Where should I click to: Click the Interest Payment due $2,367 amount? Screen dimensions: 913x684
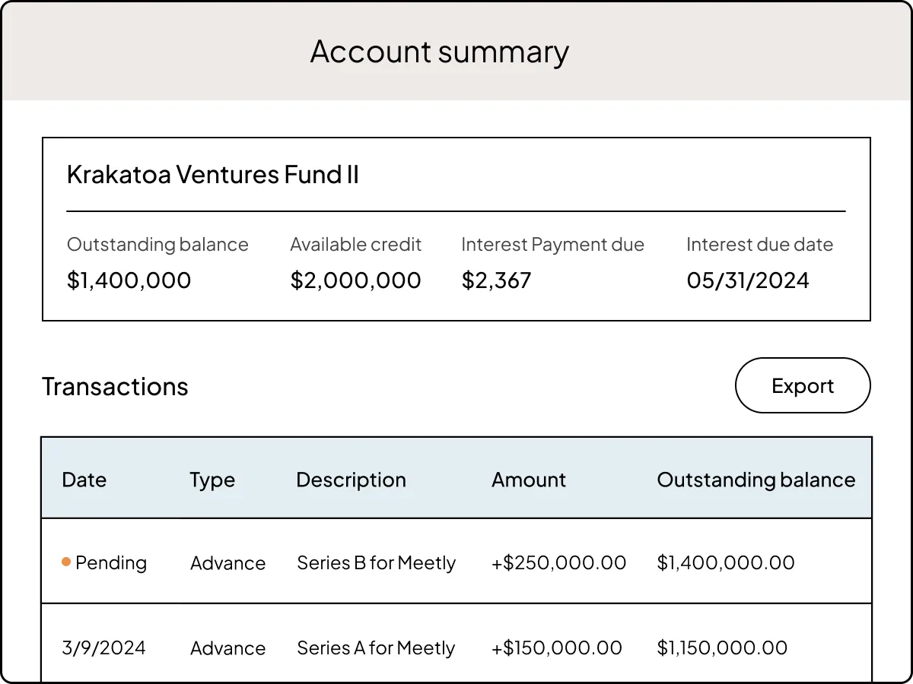(496, 280)
